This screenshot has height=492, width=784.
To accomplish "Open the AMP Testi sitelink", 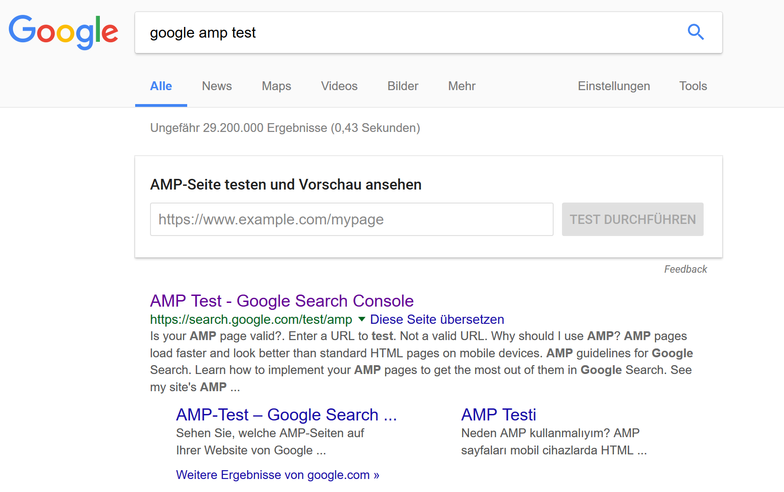I will point(498,414).
